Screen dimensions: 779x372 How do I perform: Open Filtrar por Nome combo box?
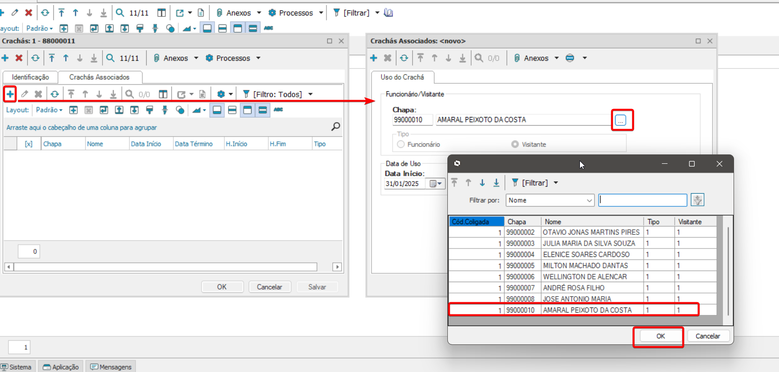550,200
